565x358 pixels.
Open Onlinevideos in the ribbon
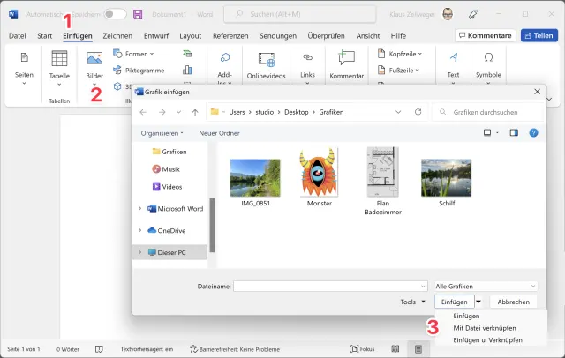pos(267,63)
